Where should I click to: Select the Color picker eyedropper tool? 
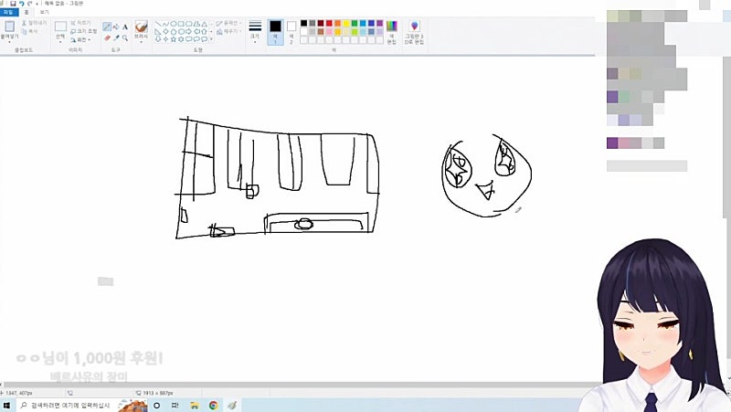[115, 38]
